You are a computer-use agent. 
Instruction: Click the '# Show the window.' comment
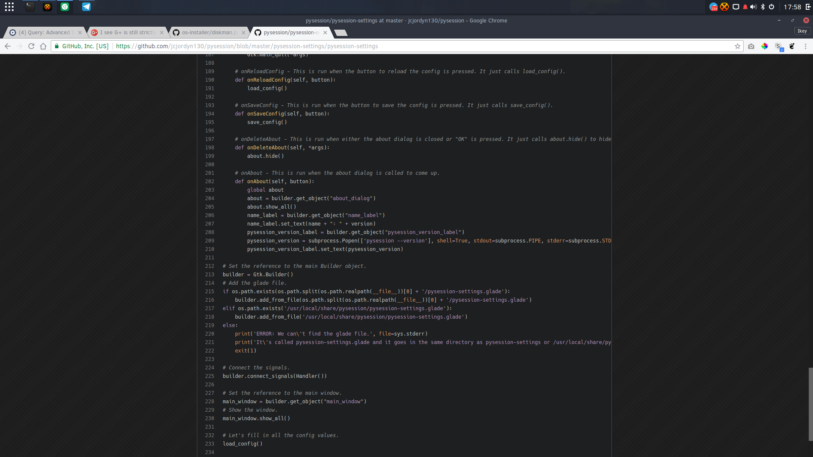tap(250, 410)
